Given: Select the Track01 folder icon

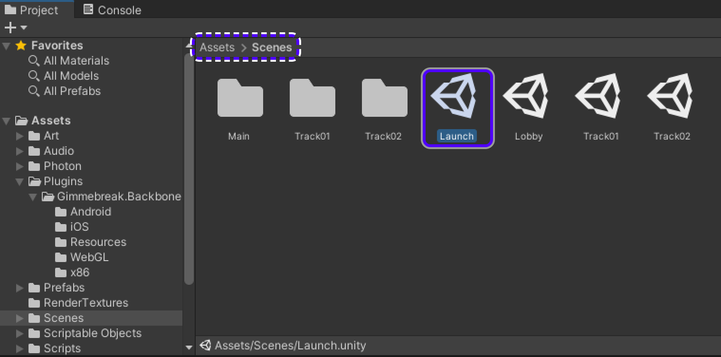Looking at the screenshot, I should [x=312, y=98].
